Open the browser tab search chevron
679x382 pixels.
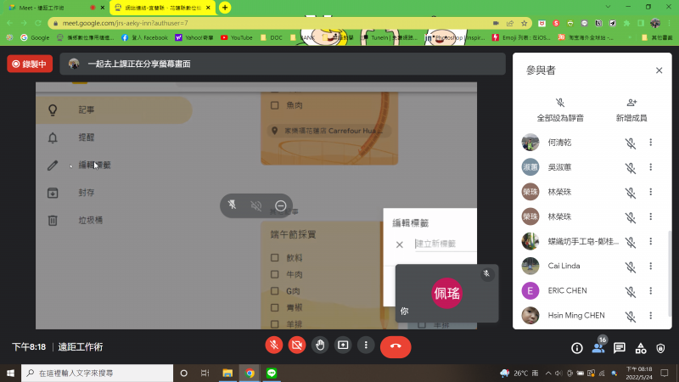[x=608, y=7]
